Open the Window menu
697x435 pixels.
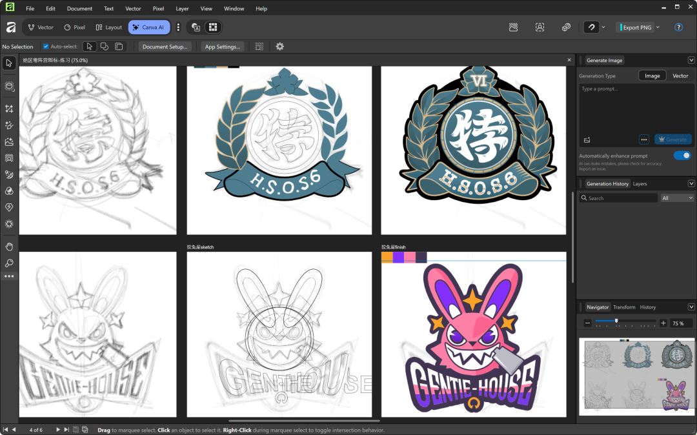[234, 8]
